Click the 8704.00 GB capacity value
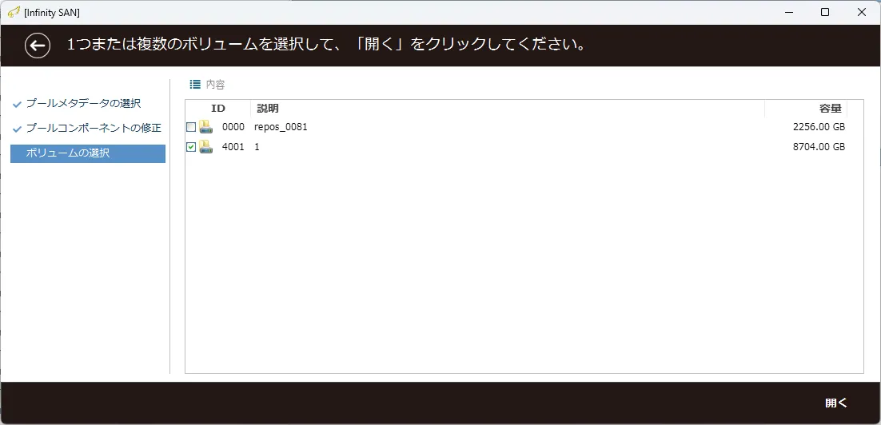Image resolution: width=881 pixels, height=425 pixels. tap(819, 147)
